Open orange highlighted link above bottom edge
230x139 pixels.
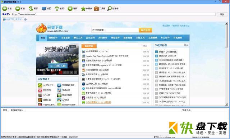pyautogui.click(x=98, y=102)
